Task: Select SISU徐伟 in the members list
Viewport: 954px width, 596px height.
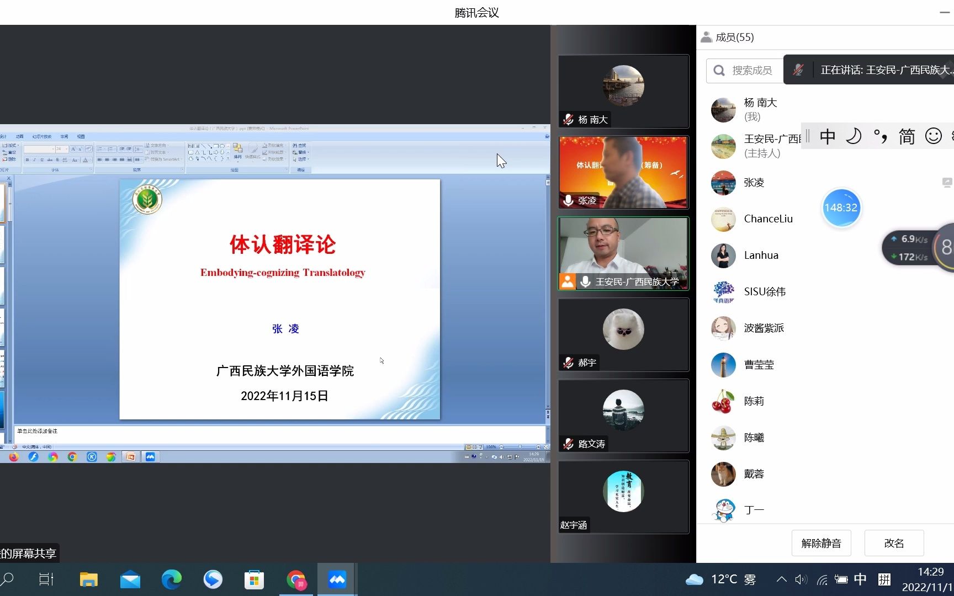Action: pos(825,292)
